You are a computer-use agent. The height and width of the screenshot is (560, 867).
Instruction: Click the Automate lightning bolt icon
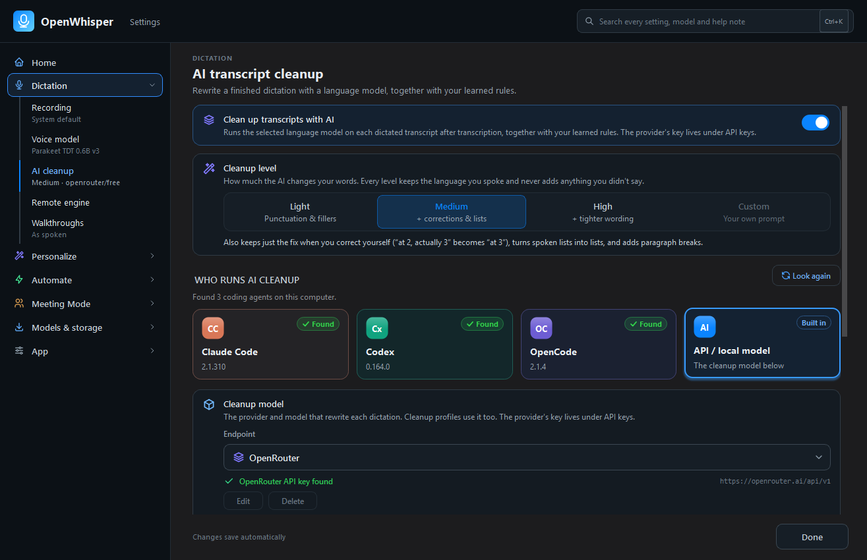coord(19,280)
